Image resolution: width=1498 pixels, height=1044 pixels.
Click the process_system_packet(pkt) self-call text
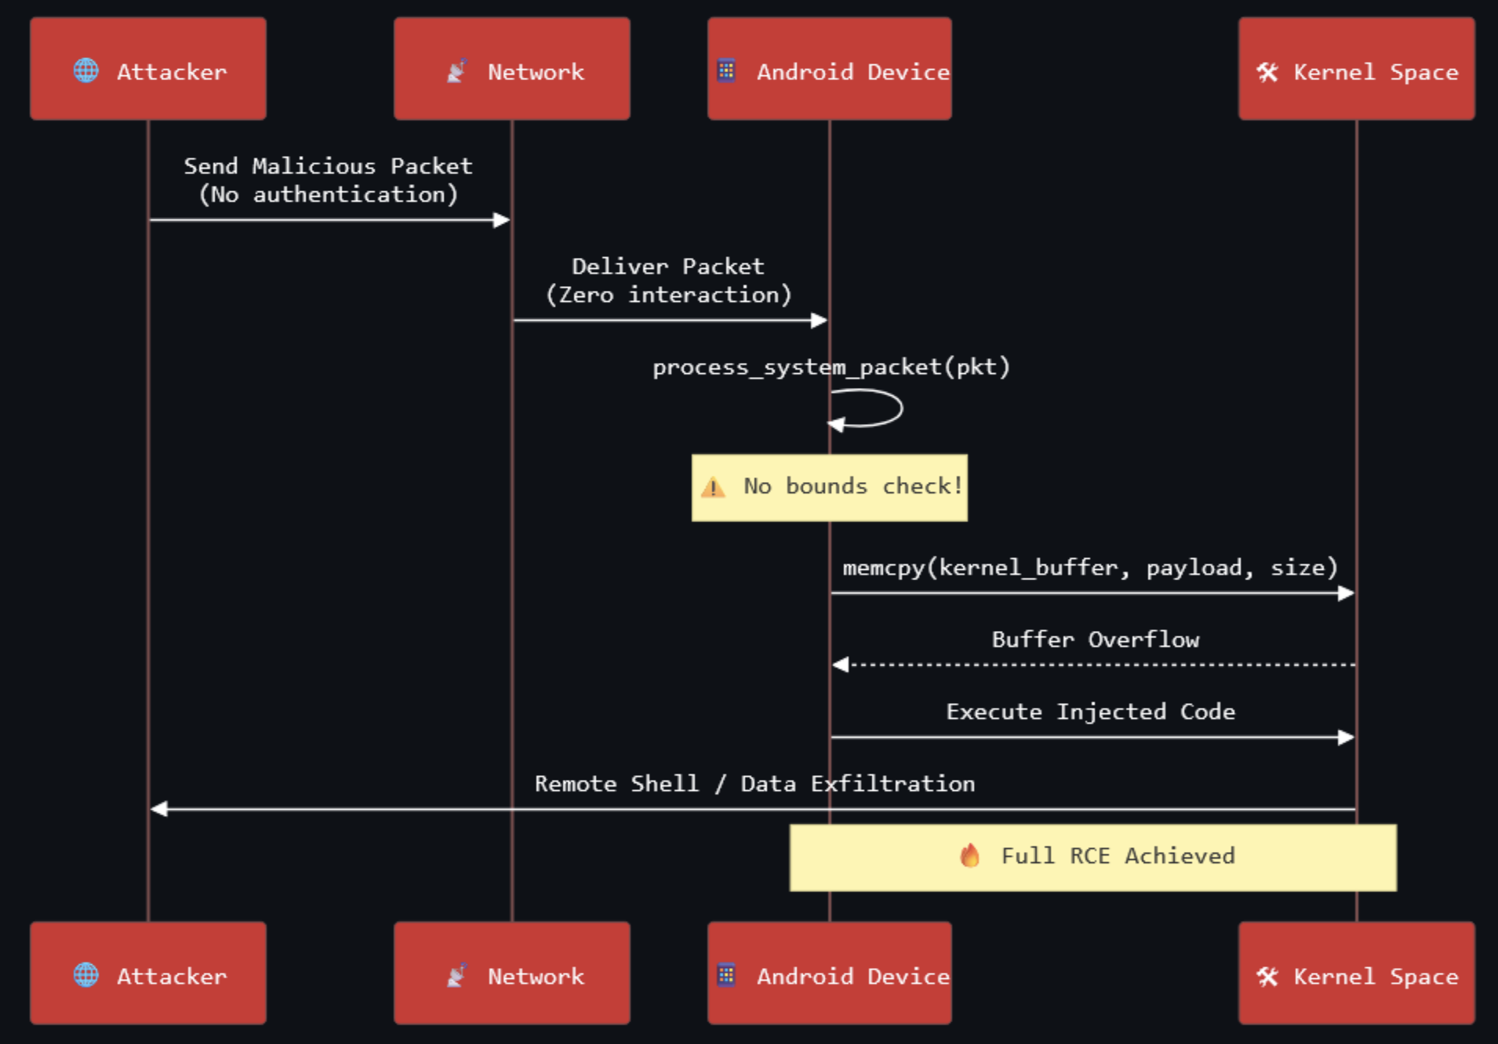(x=831, y=367)
